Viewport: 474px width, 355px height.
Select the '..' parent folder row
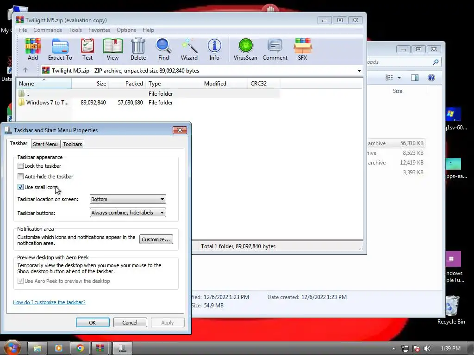148,93
